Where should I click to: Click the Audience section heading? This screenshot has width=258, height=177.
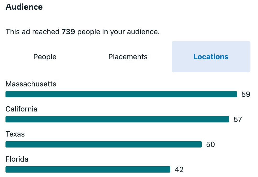(x=24, y=7)
